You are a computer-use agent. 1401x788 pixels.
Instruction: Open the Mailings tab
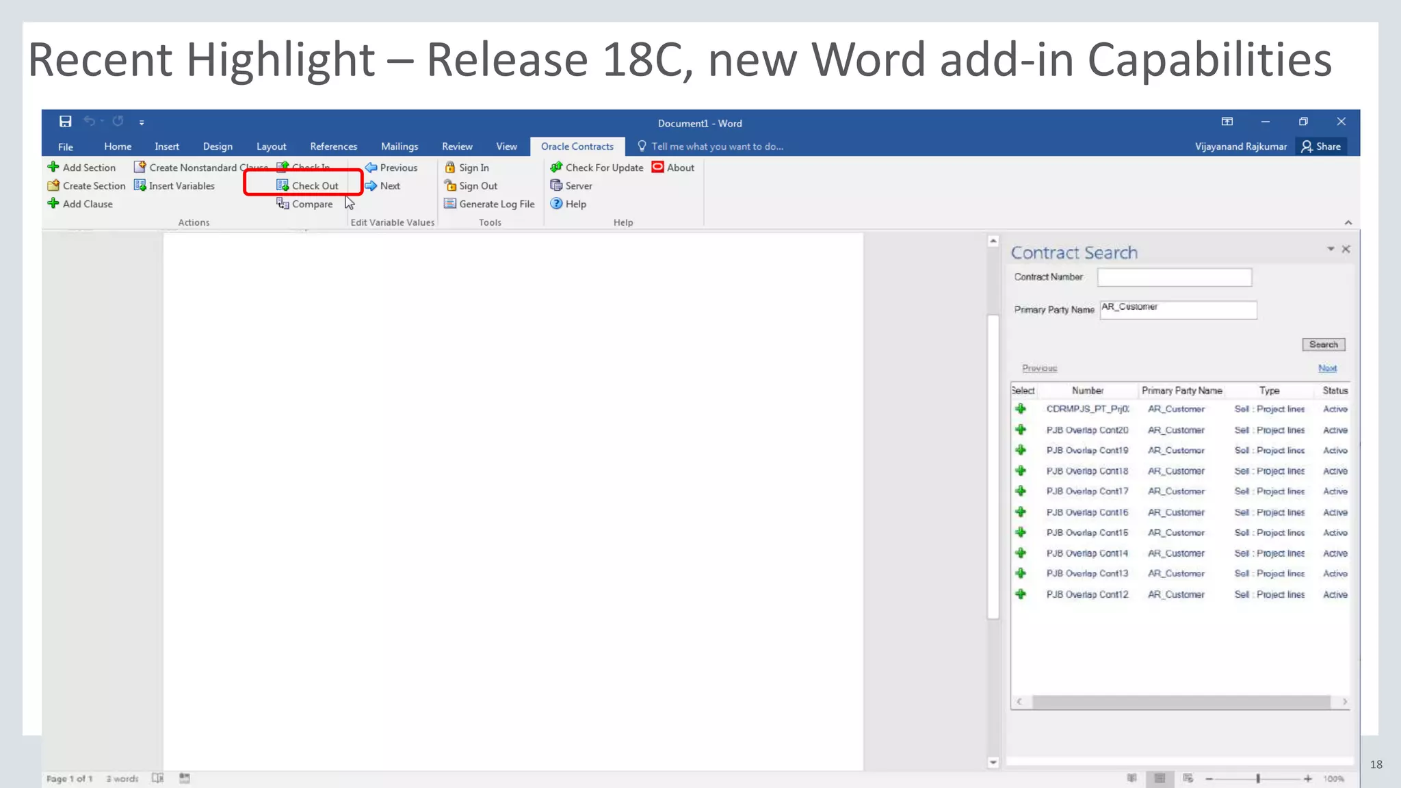click(400, 146)
